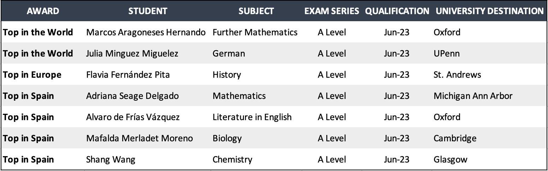548x171 pixels.
Task: Click the SUBJECT column header
Action: pyautogui.click(x=256, y=11)
